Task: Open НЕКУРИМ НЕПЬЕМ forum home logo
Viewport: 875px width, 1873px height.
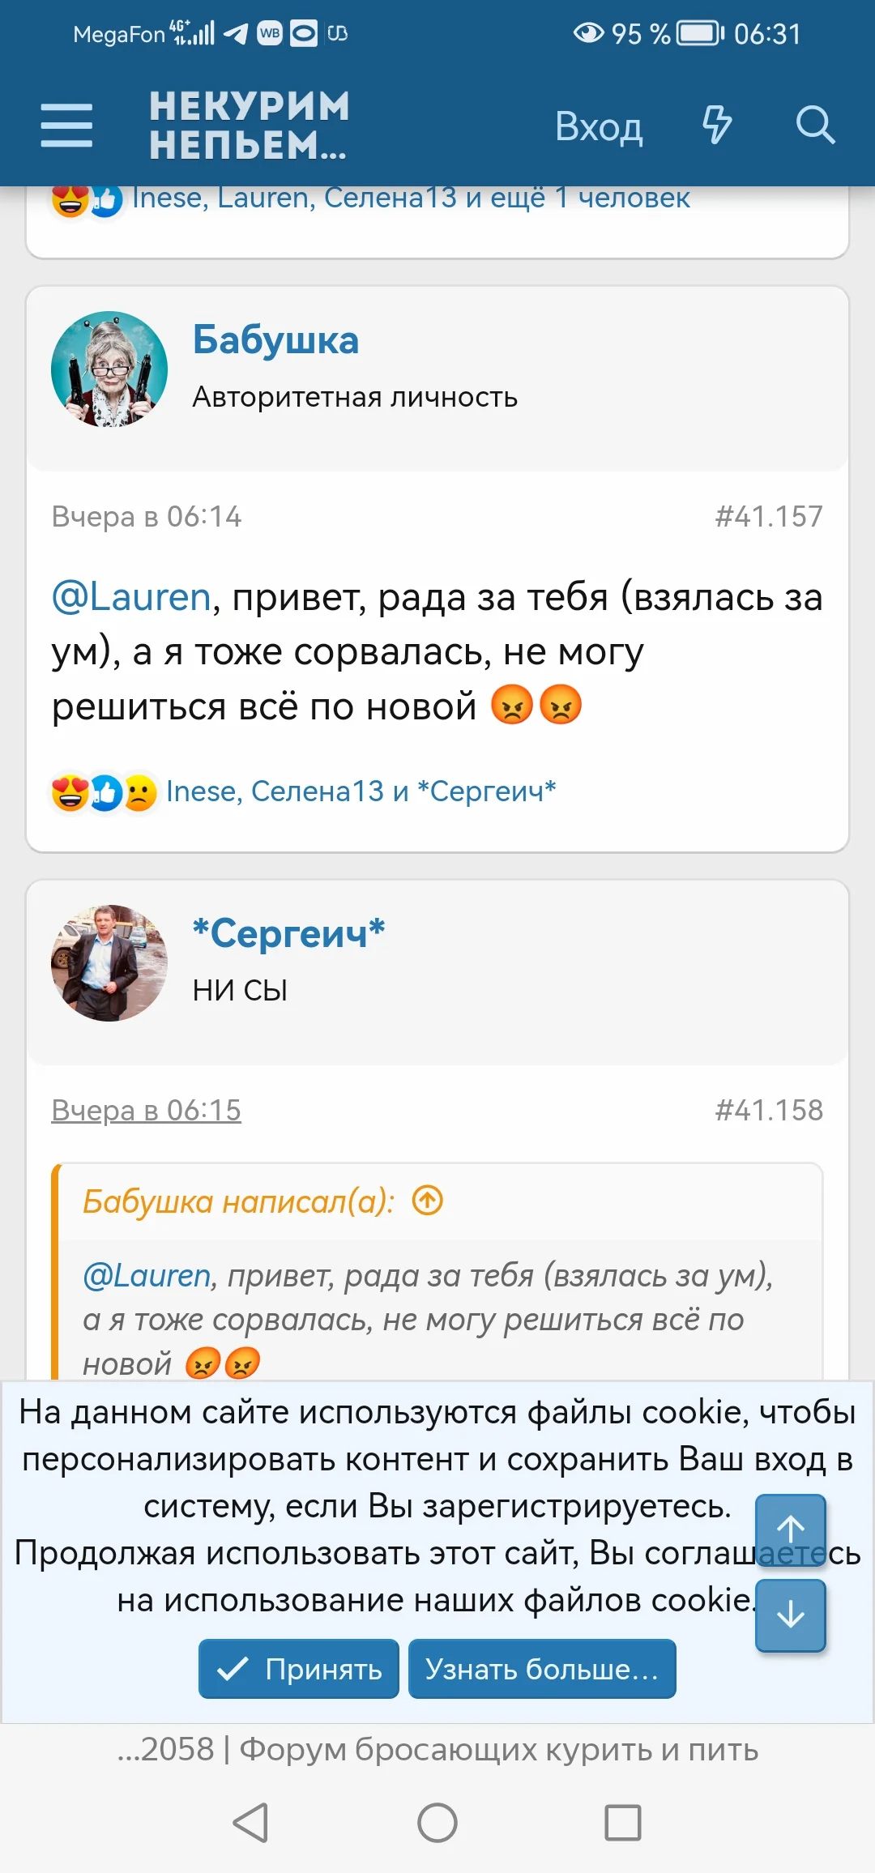Action: click(x=249, y=126)
